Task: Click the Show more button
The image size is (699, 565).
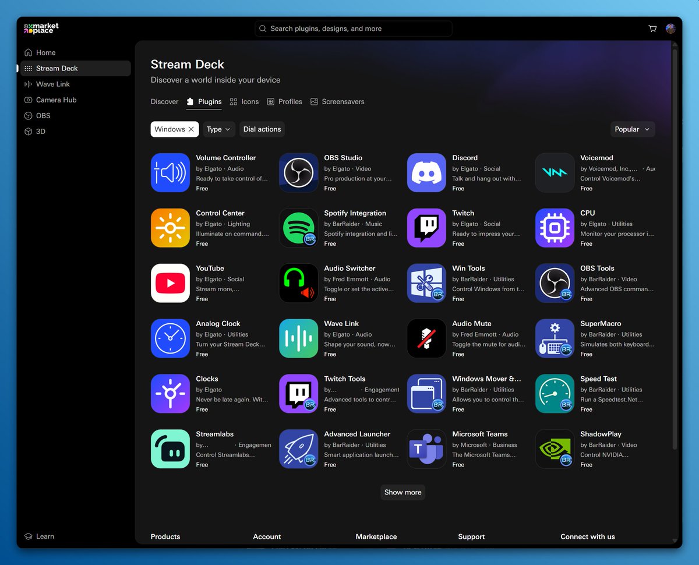Action: pos(403,492)
